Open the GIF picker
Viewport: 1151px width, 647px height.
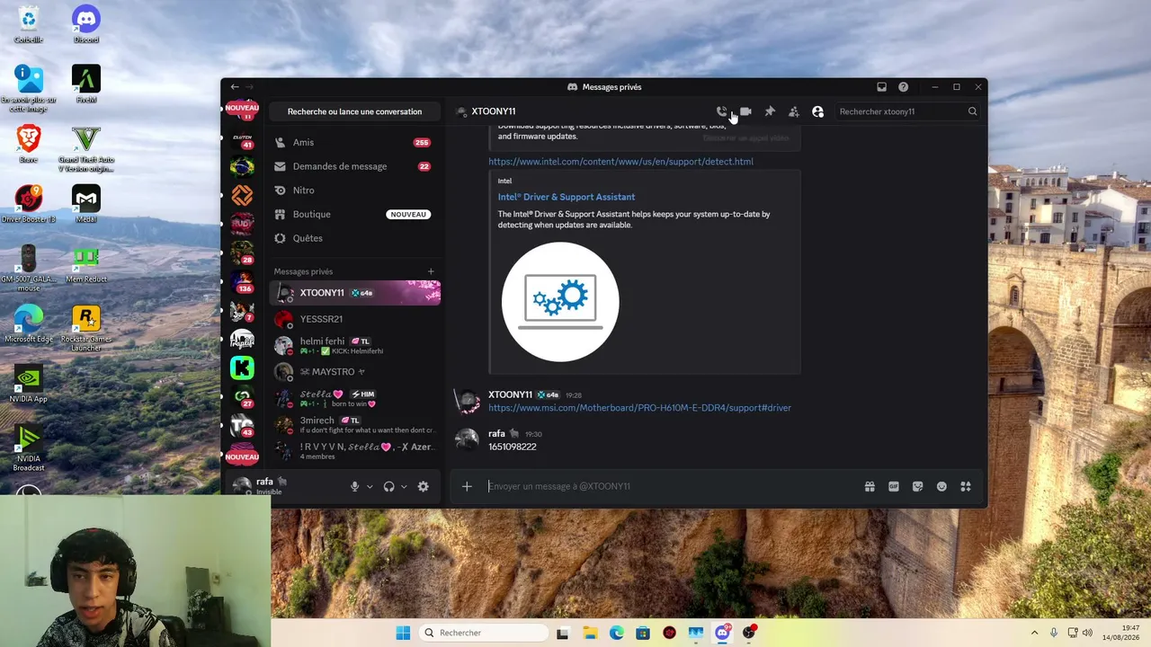(894, 486)
